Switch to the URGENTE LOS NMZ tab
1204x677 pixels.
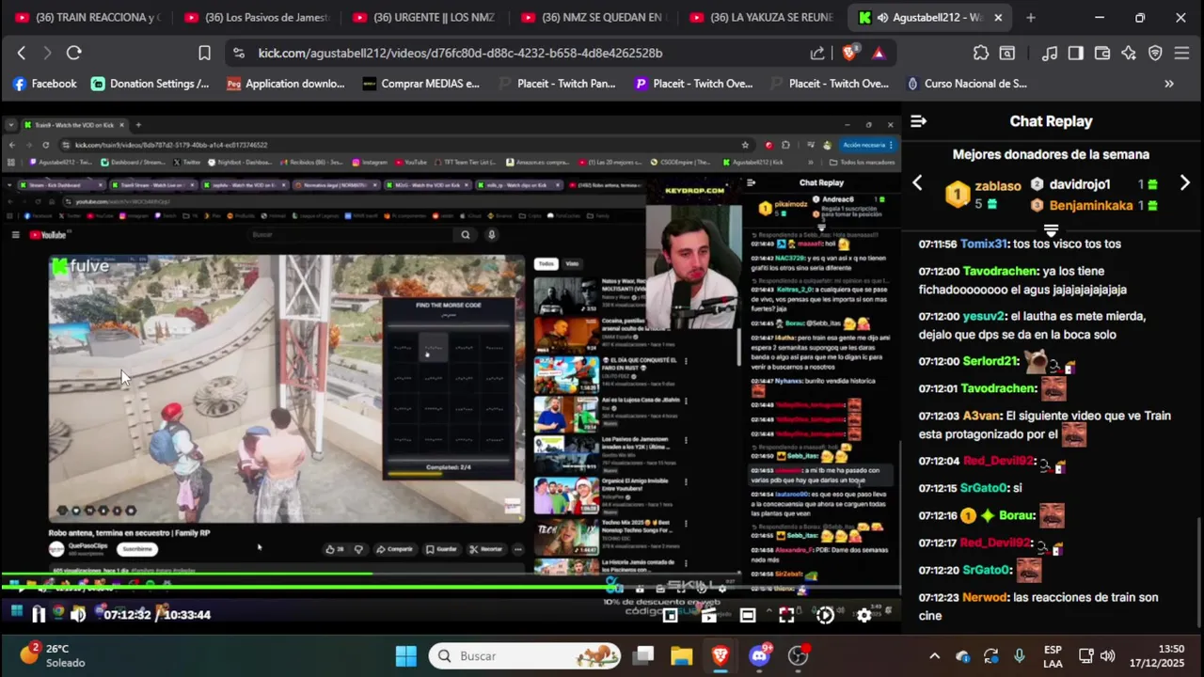[425, 17]
